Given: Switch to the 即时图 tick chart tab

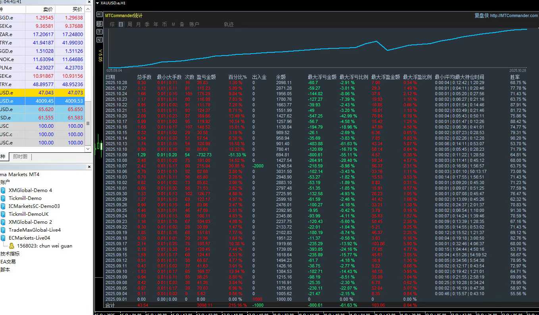Looking at the screenshot, I should click(x=20, y=157).
